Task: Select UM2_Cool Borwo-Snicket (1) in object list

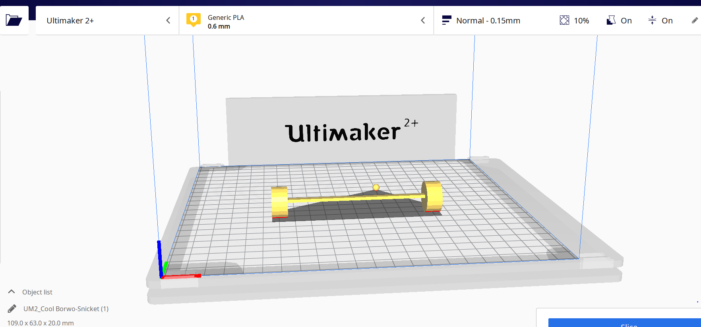Action: [66, 309]
